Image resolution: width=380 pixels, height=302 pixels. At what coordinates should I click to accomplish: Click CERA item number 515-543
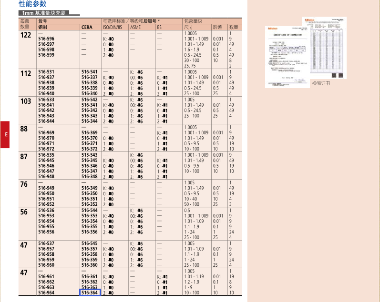[90, 155]
